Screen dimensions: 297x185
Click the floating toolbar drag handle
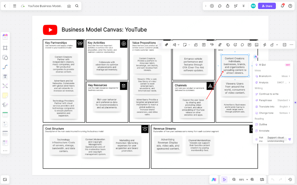[160, 45]
